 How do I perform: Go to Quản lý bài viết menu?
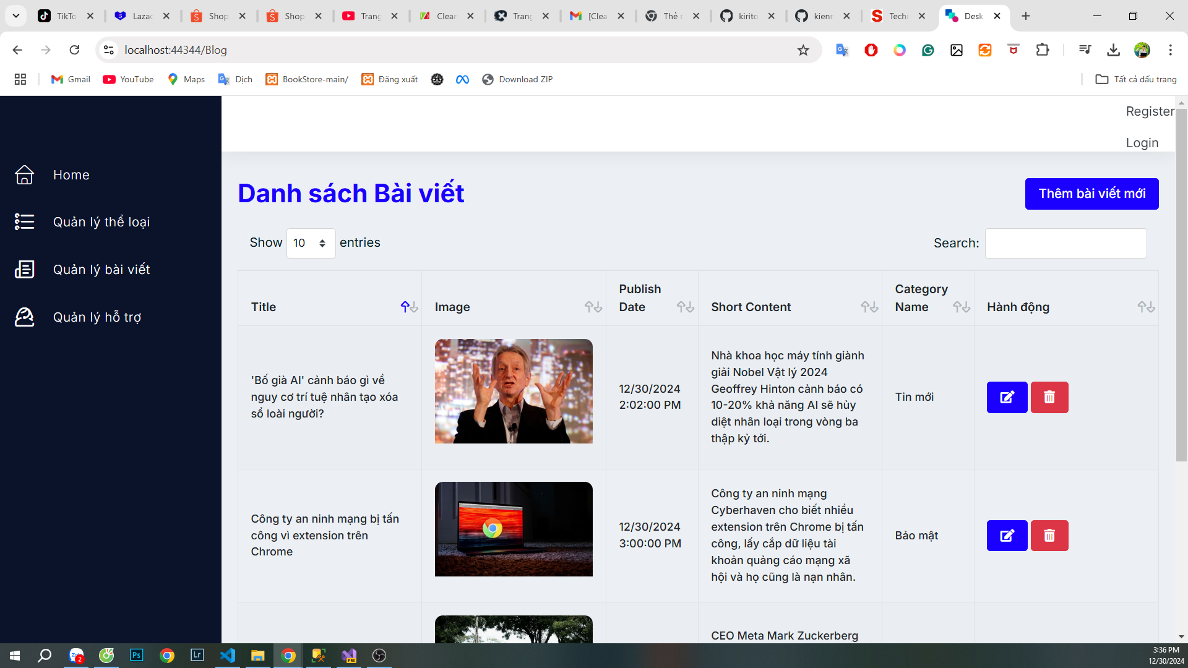tap(101, 270)
